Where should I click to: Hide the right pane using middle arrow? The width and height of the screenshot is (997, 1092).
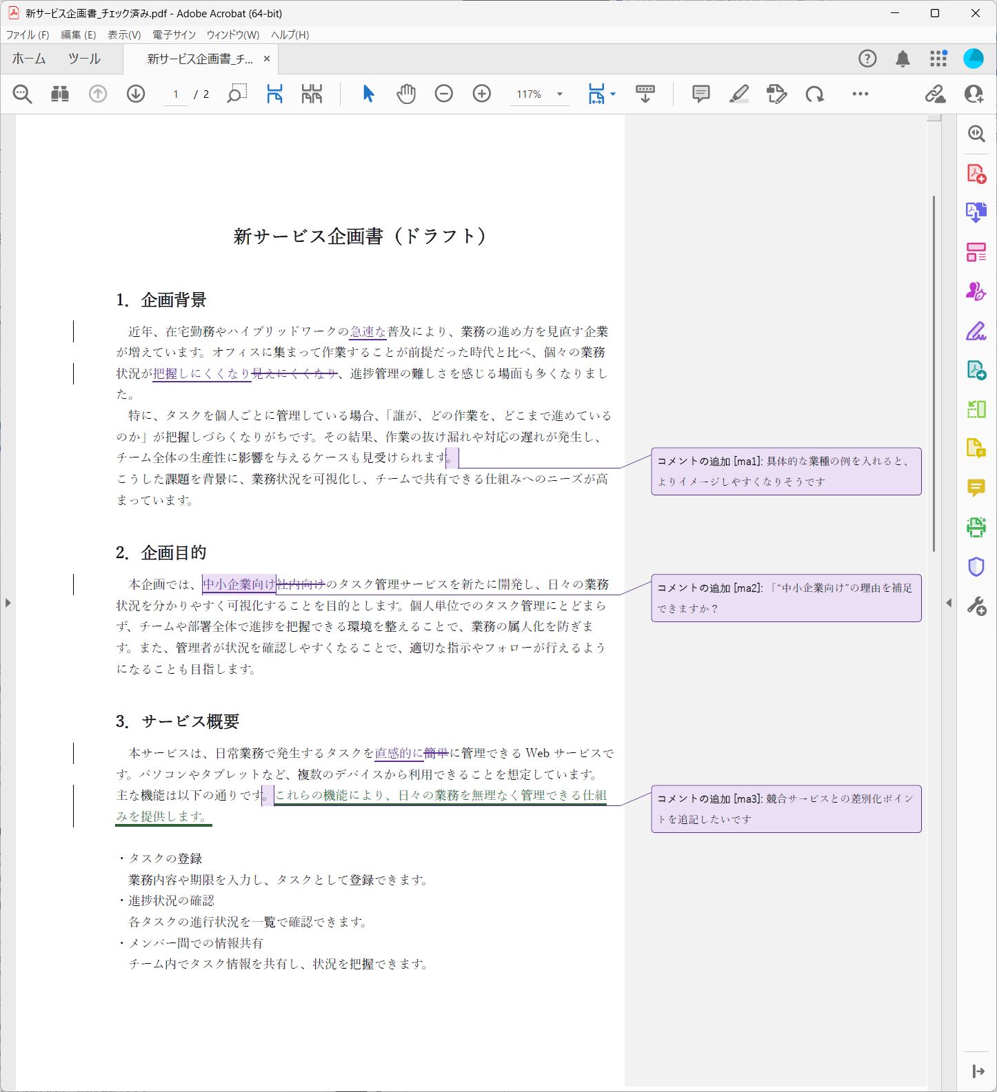(x=949, y=603)
